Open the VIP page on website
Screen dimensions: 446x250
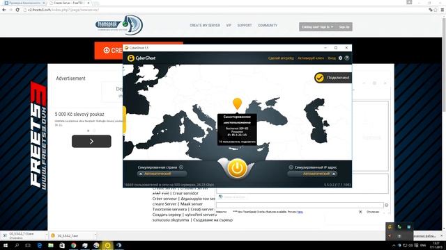click(229, 26)
